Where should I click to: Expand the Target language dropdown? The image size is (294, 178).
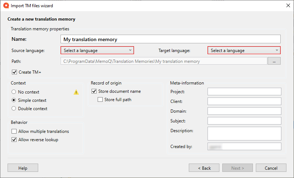[244, 51]
